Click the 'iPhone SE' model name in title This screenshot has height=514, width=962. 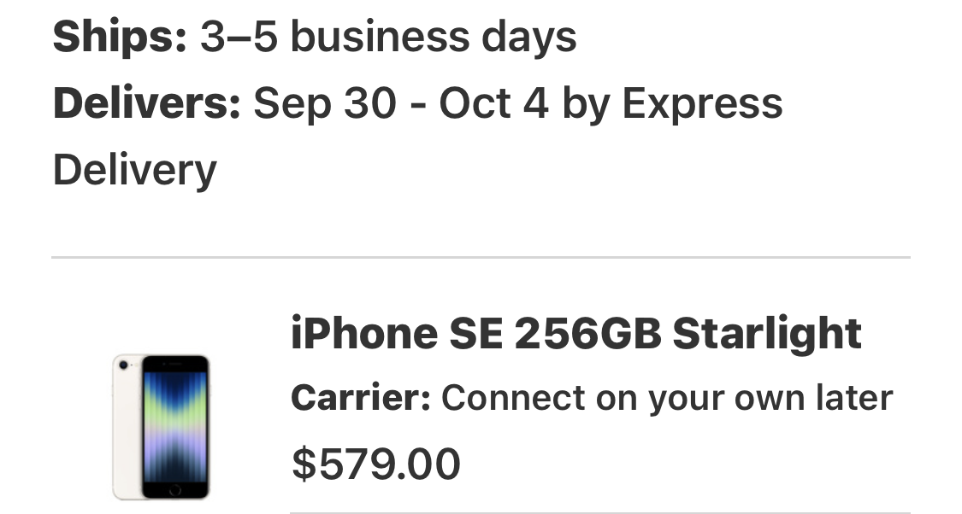pyautogui.click(x=396, y=333)
